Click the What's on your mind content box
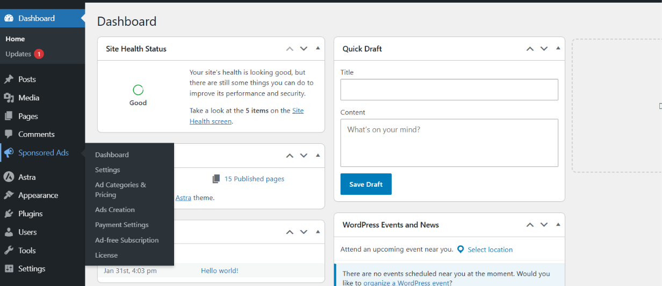Screen dimensions: 662x286 (449, 143)
